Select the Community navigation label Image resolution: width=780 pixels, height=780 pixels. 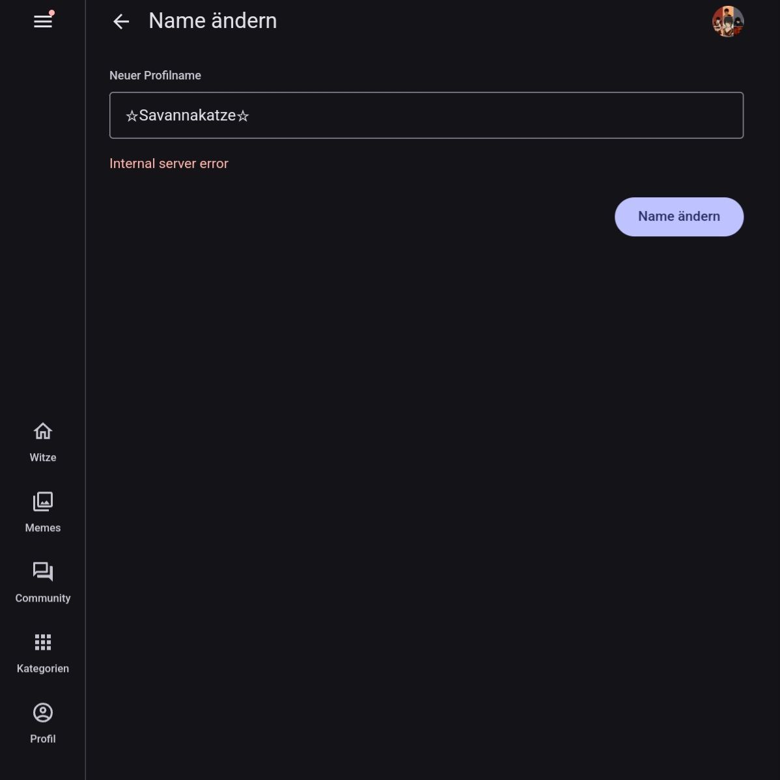pos(43,598)
